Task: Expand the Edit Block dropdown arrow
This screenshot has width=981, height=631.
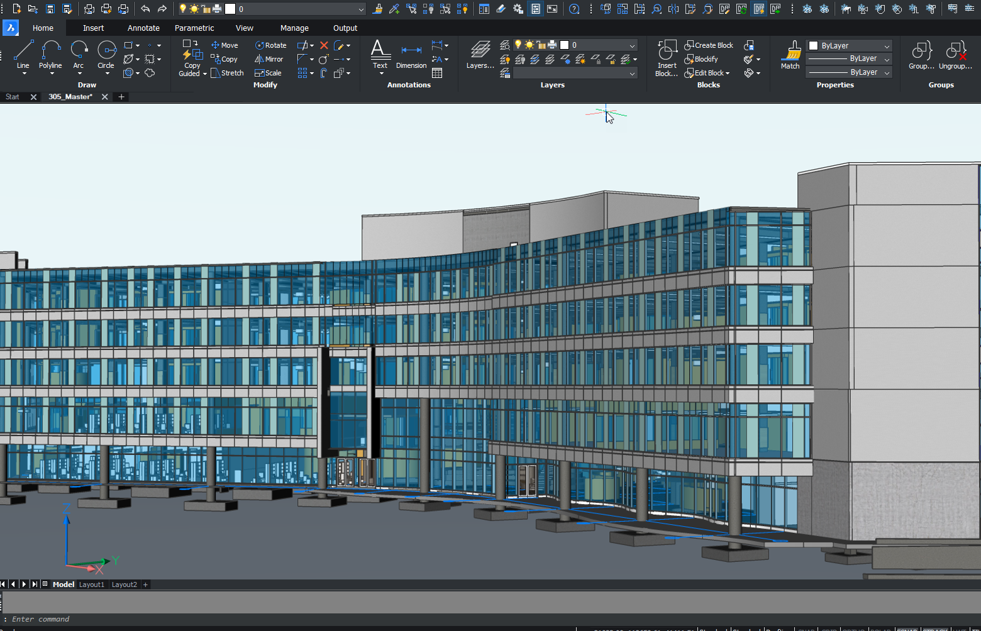Action: click(728, 74)
